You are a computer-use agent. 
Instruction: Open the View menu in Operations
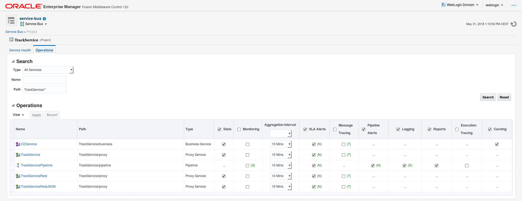[18, 115]
